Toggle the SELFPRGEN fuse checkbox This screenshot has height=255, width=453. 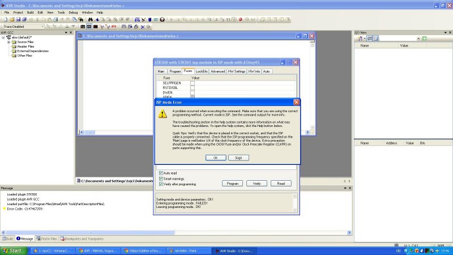point(193,83)
